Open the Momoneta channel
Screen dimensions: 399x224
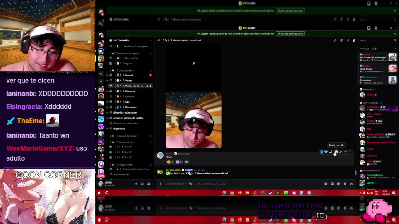(130, 107)
